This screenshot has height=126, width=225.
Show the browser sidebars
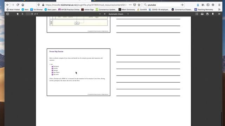pyautogui.click(x=208, y=5)
